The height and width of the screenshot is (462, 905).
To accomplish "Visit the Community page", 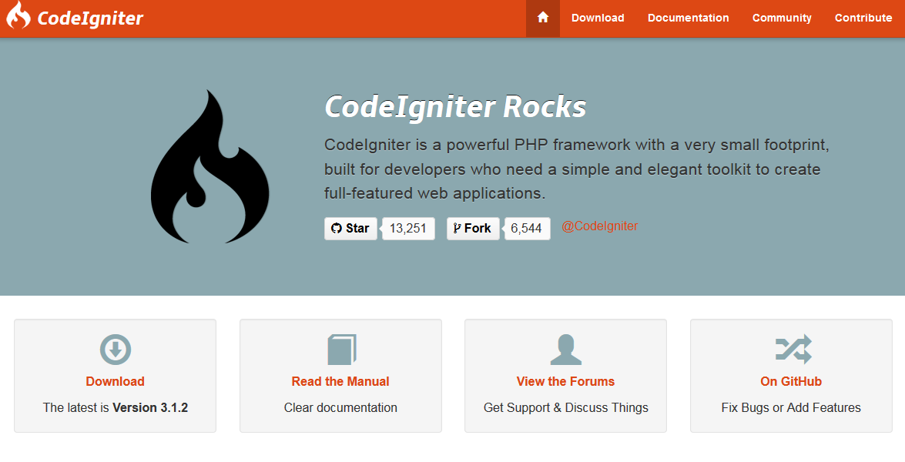I will click(x=781, y=17).
